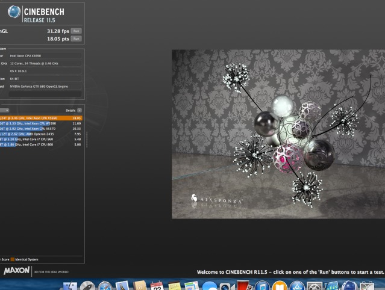Image resolution: width=385 pixels, height=290 pixels.
Task: Select the Xeon X5690 ranking row
Action: pos(41,118)
